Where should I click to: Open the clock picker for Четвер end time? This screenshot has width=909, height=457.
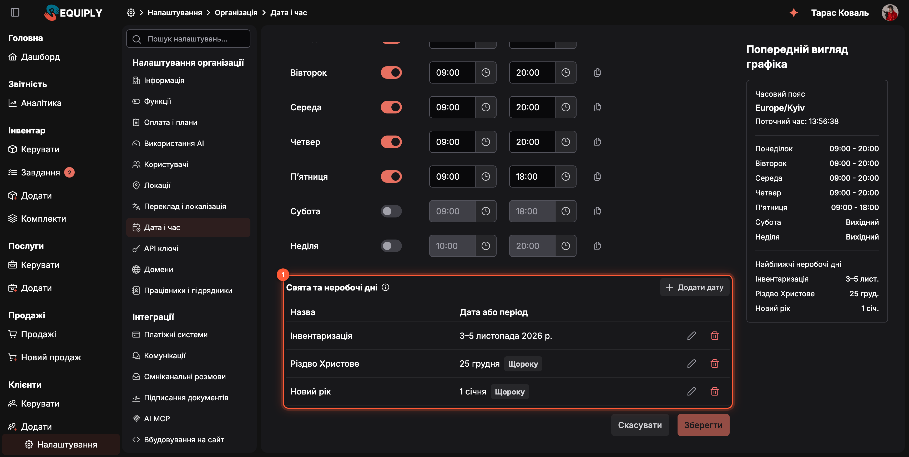(x=565, y=142)
